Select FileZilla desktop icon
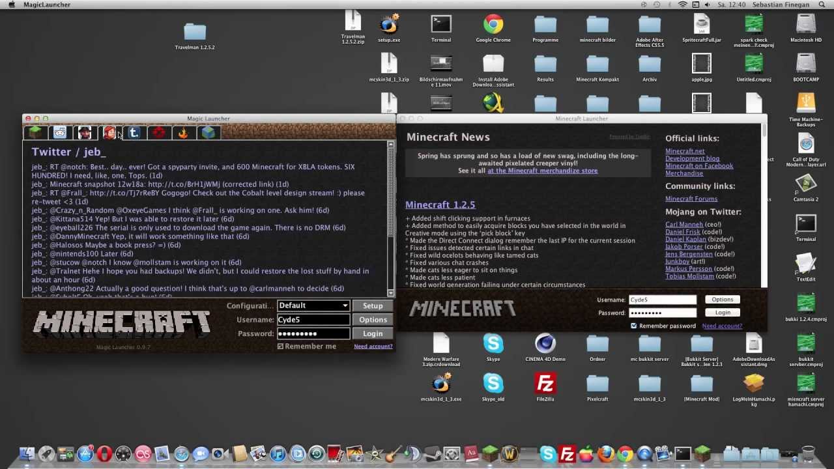 [545, 384]
